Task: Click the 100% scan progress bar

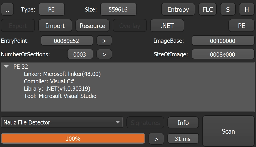Action: tap(73, 139)
